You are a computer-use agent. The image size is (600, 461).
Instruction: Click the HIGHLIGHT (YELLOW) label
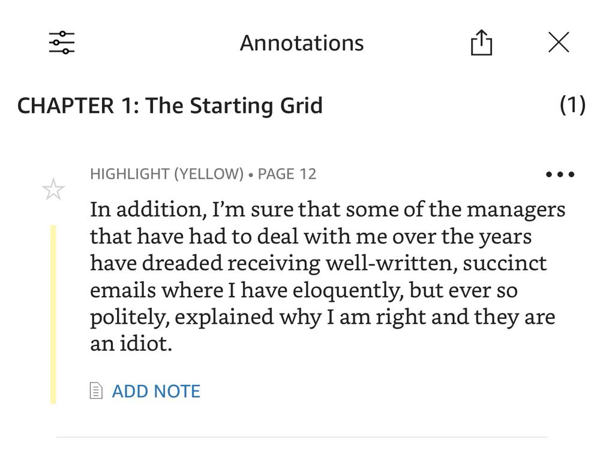coord(167,174)
